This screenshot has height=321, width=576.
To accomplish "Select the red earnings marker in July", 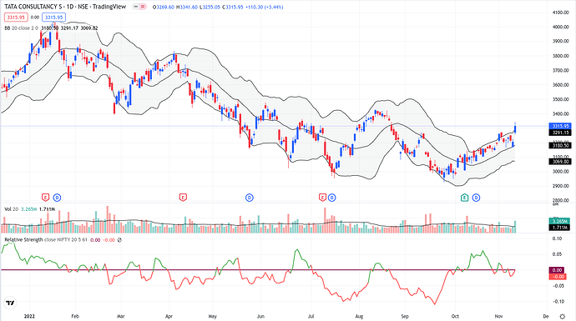I will tap(322, 198).
